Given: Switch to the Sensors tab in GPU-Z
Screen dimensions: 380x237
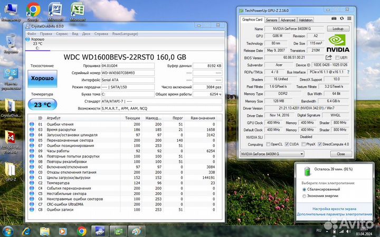Looking at the screenshot, I should pos(271,20).
